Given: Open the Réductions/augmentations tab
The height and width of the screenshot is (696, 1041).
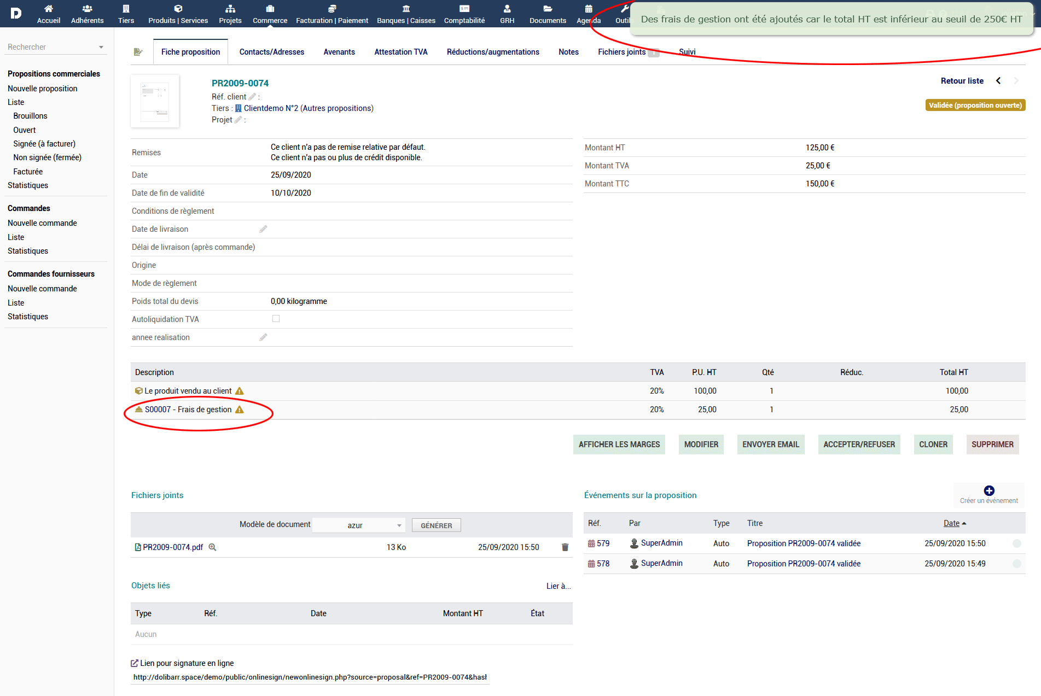Looking at the screenshot, I should [493, 52].
